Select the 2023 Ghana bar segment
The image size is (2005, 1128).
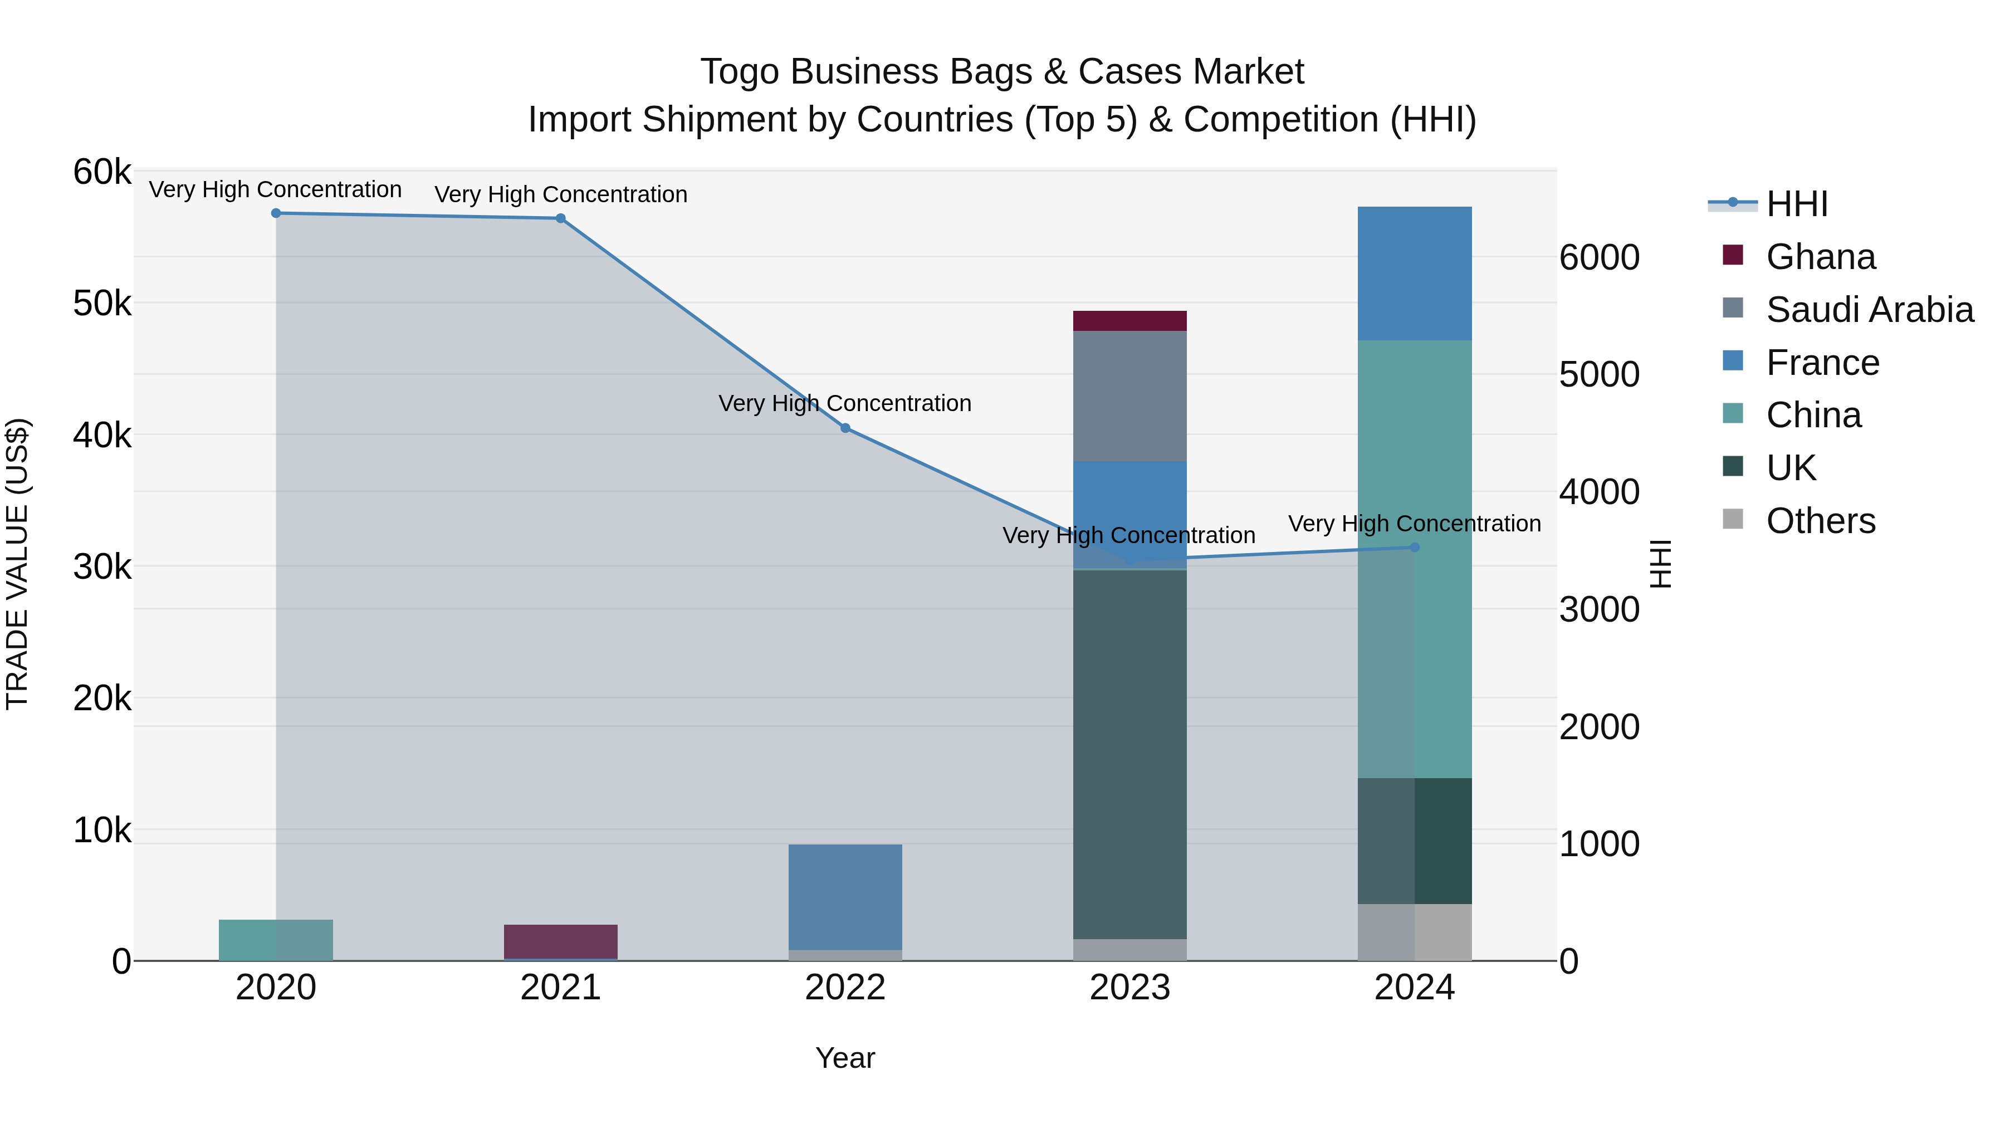point(1130,321)
